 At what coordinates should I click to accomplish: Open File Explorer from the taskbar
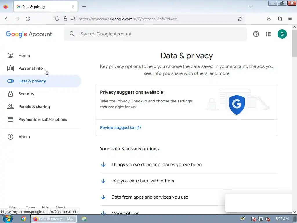point(84,219)
